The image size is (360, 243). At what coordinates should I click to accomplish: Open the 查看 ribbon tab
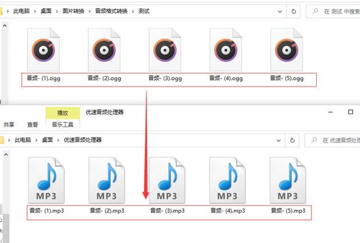point(33,125)
